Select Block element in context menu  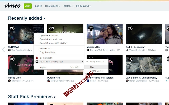[x=59, y=58]
